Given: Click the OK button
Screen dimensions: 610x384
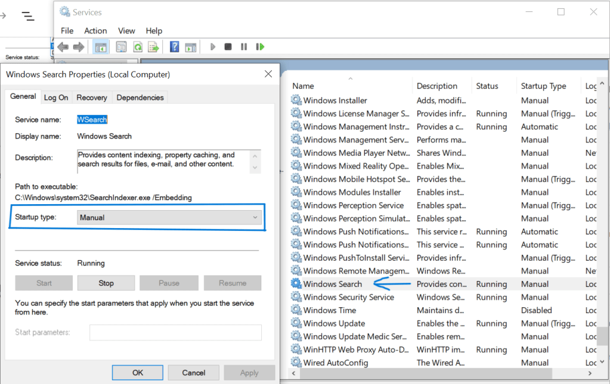Looking at the screenshot, I should [138, 373].
